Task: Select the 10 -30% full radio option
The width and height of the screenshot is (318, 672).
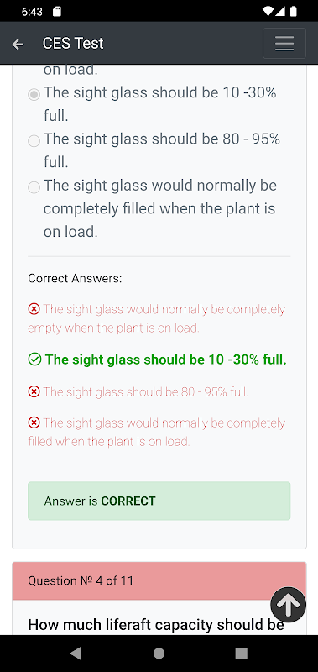Action: click(x=34, y=94)
